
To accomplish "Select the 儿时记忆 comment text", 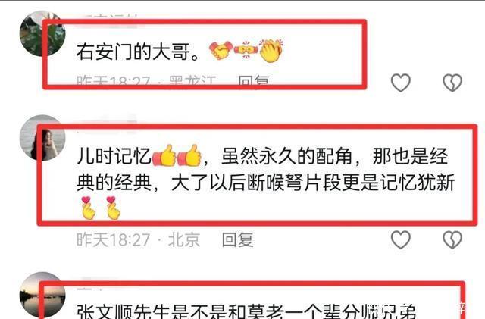I will 265,183.
